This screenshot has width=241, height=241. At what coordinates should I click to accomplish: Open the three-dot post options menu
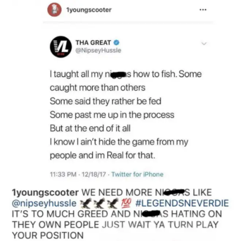coord(203,10)
